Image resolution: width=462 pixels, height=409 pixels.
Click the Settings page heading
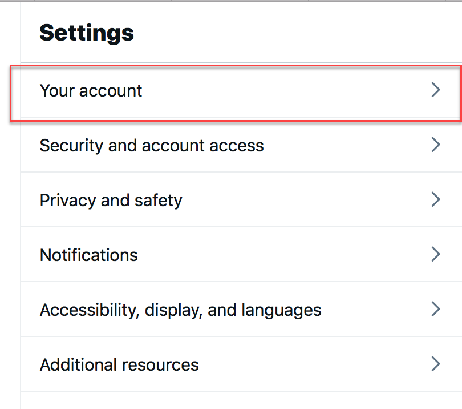(86, 33)
